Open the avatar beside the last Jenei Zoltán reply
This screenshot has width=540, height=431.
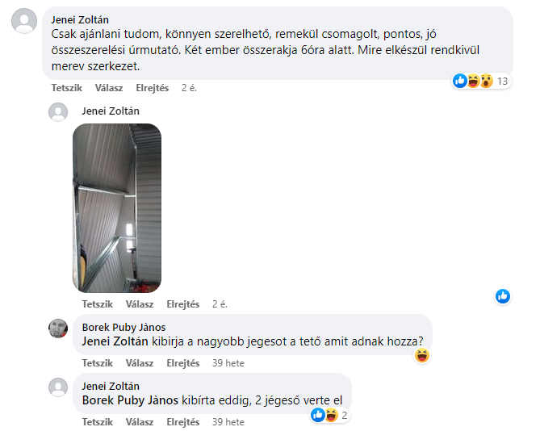(x=58, y=387)
